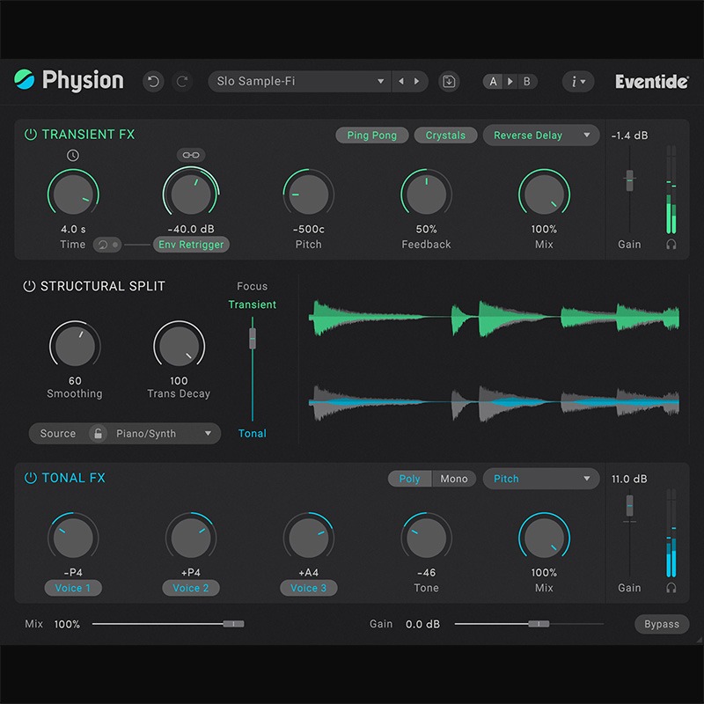The image size is (704, 704).
Task: Click the Smoothing knob
Action: pyautogui.click(x=75, y=346)
